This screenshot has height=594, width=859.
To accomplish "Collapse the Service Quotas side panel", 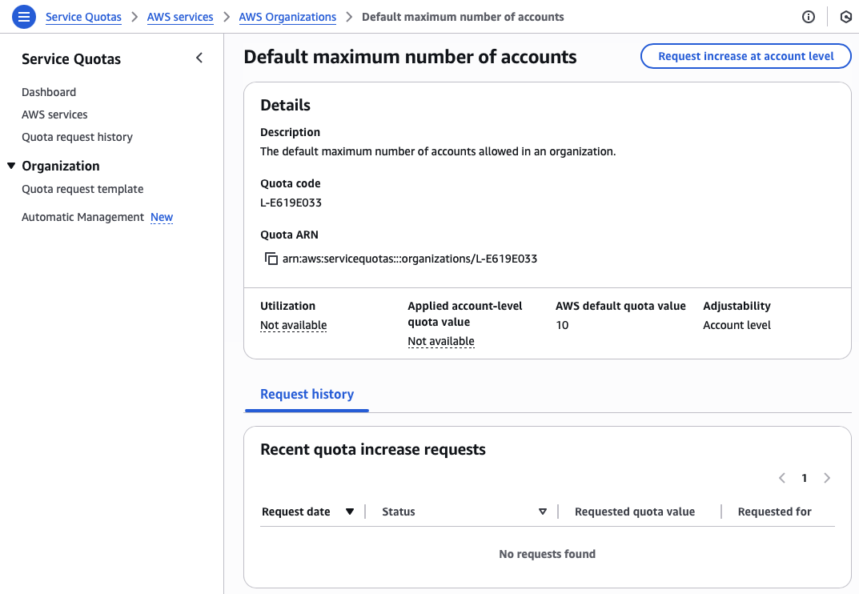I will coord(199,58).
